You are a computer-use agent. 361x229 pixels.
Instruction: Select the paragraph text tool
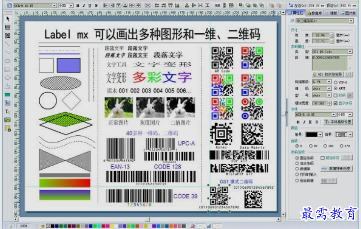(7, 103)
